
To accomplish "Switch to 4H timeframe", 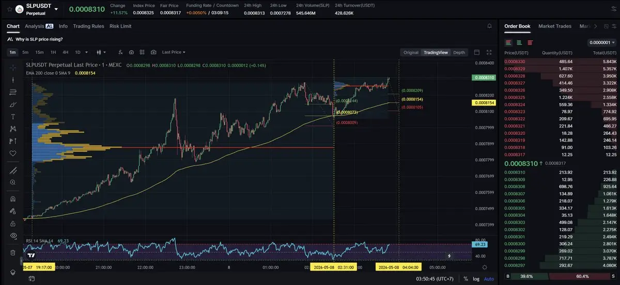I will click(66, 52).
